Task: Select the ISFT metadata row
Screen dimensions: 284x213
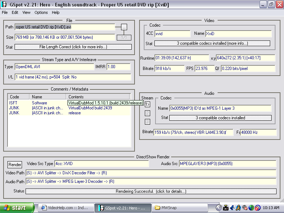Action: (x=69, y=103)
